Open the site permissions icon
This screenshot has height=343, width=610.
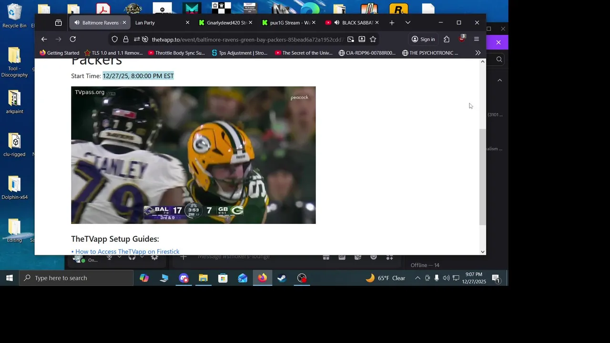(x=137, y=39)
